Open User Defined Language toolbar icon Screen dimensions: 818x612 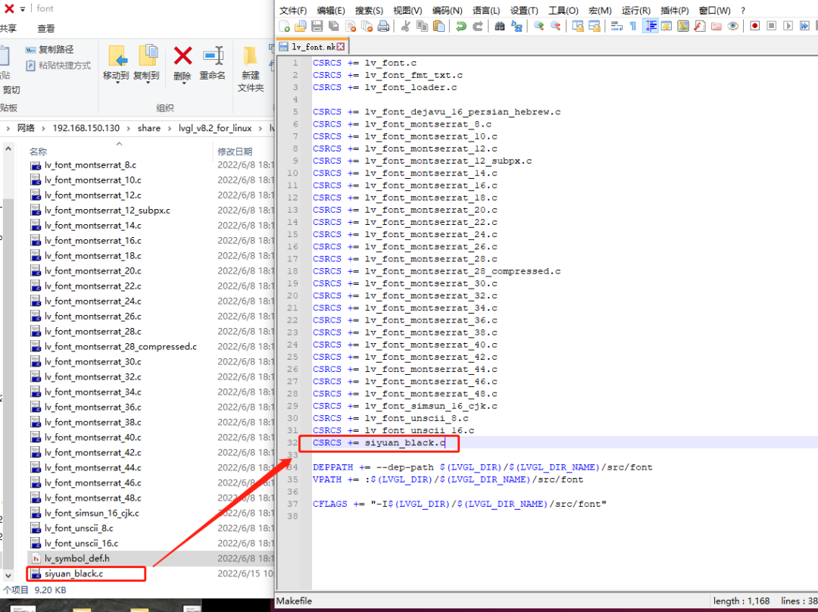[667, 26]
